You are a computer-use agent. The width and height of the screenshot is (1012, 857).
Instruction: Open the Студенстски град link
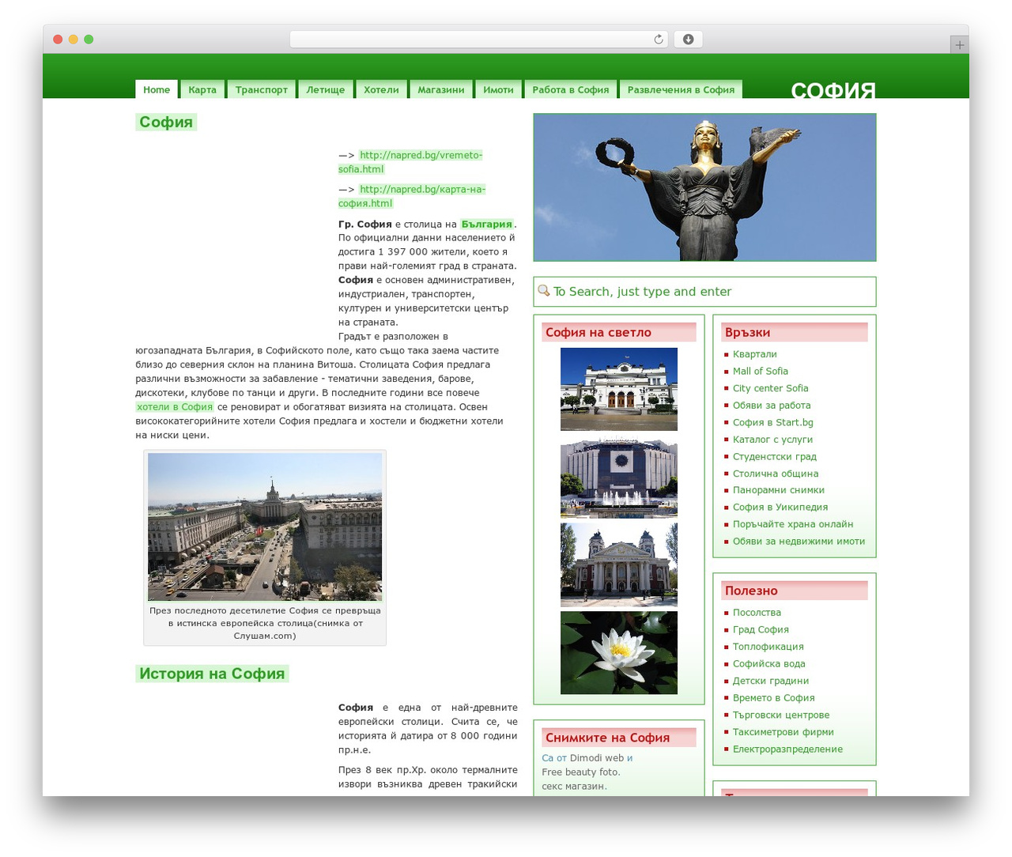point(774,456)
